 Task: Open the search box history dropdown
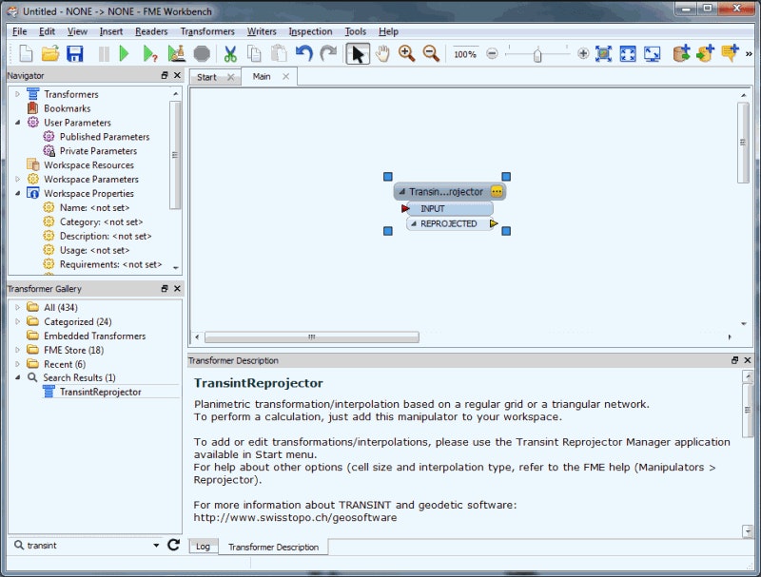(157, 546)
